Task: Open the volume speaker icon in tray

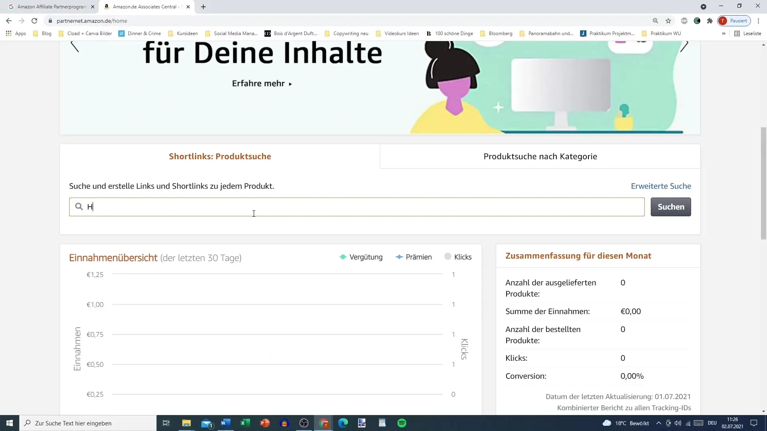Action: tap(678, 423)
